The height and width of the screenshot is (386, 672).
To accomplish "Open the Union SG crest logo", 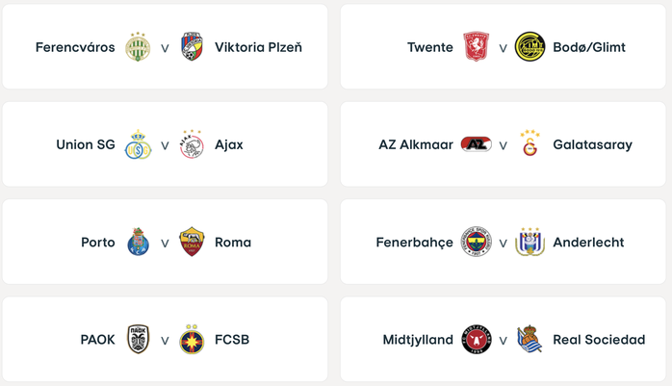I will [138, 144].
